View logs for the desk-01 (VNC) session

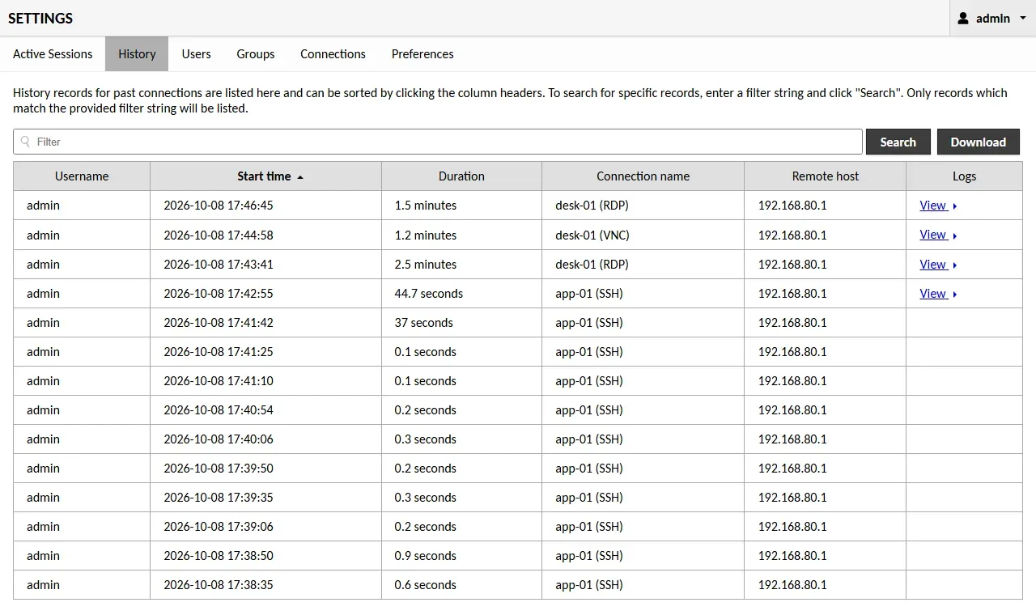tap(933, 235)
